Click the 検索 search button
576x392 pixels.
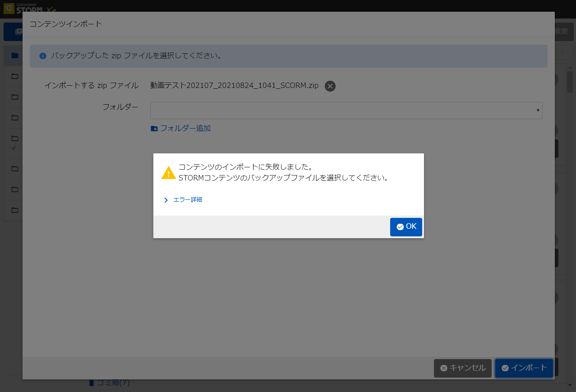(x=561, y=31)
